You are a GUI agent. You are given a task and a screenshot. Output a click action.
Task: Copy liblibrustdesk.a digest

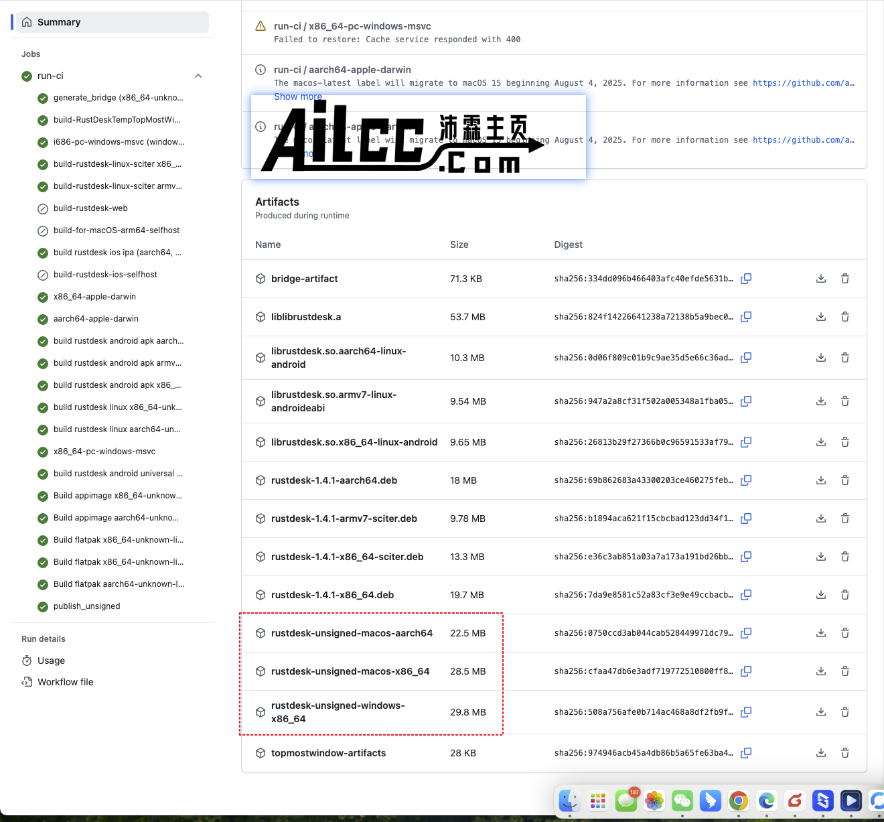pos(746,317)
